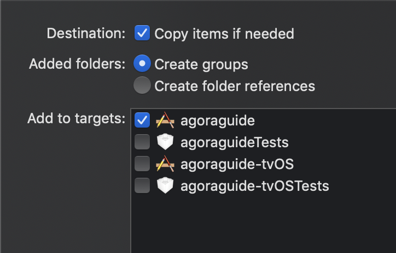
Task: Select the Create groups radio button
Action: (142, 63)
